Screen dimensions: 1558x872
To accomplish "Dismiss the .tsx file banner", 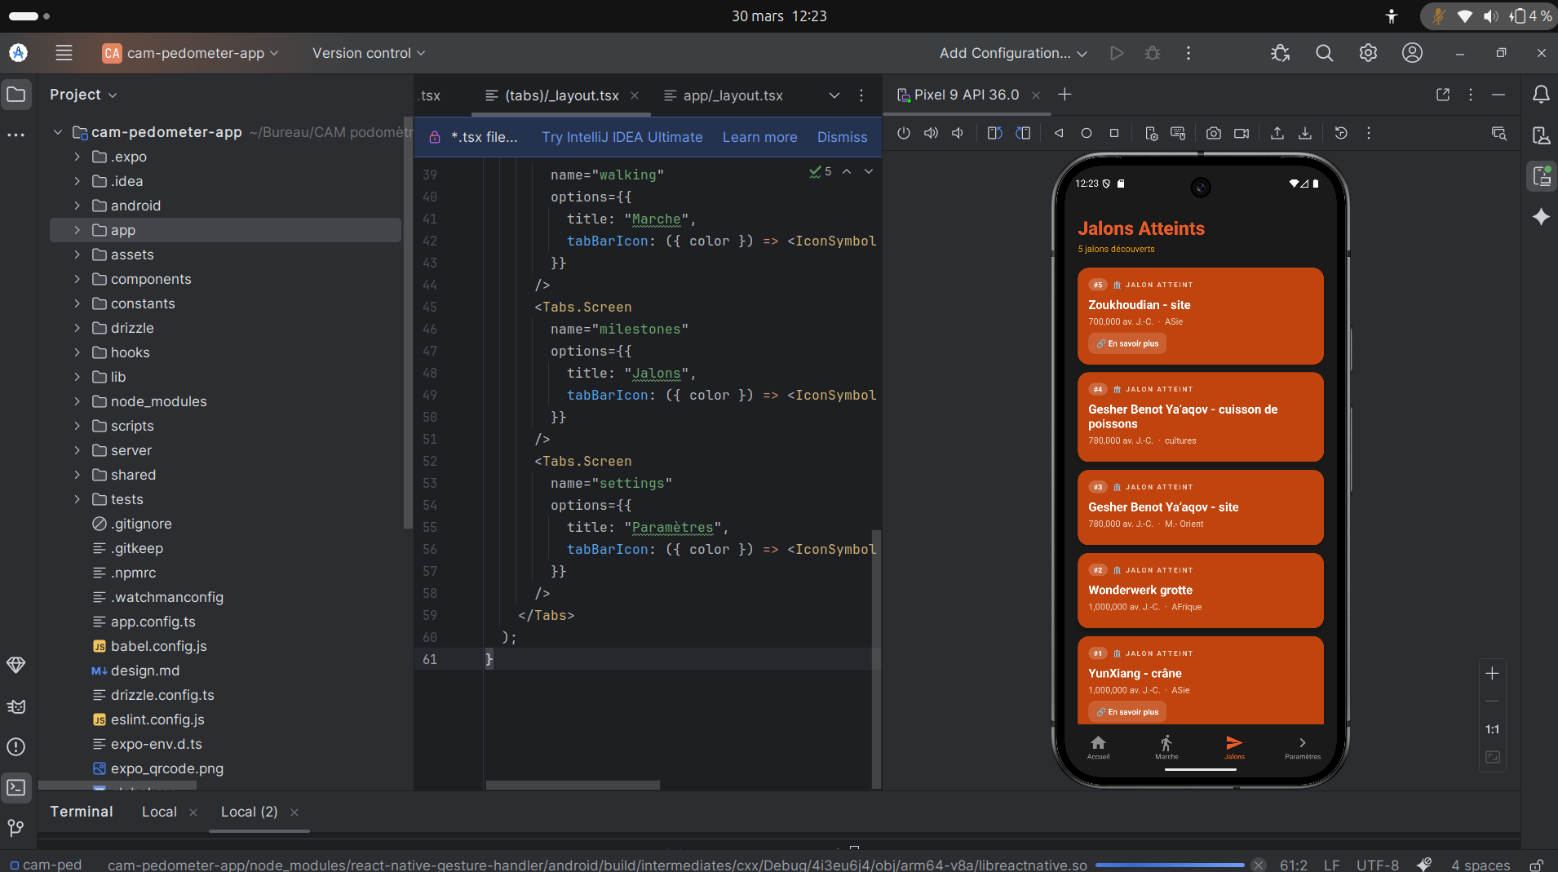I will pyautogui.click(x=842, y=137).
